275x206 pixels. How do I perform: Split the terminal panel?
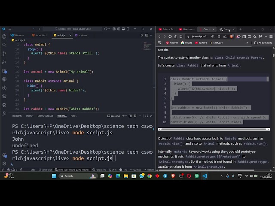(x=130, y=116)
